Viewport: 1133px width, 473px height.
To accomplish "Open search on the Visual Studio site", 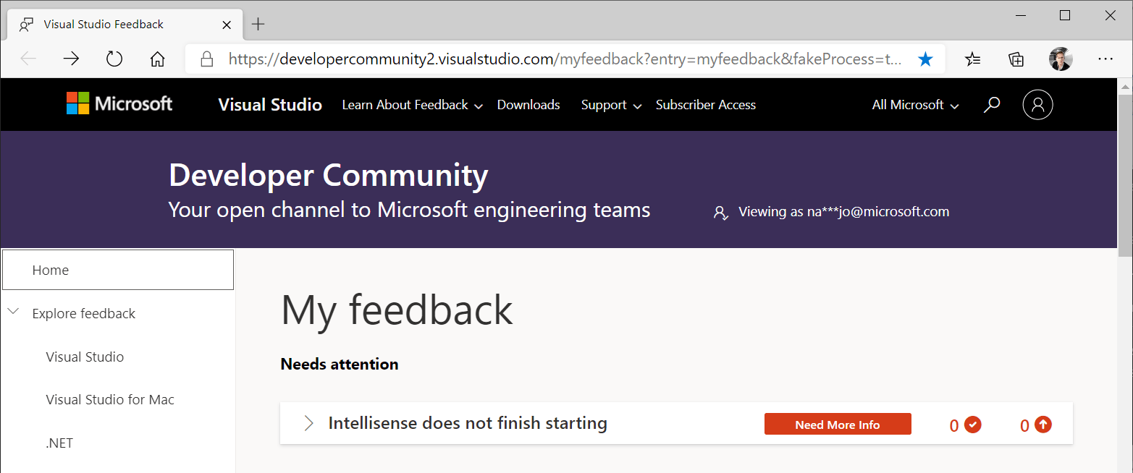I will click(x=991, y=104).
